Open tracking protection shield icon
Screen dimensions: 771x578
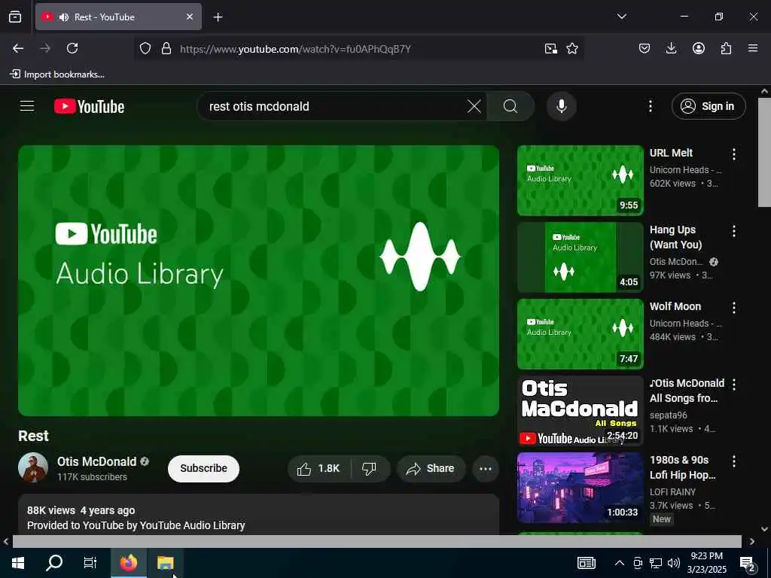tap(145, 49)
